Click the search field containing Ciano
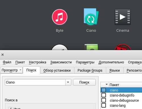The image size is (142, 109). click(x=35, y=82)
